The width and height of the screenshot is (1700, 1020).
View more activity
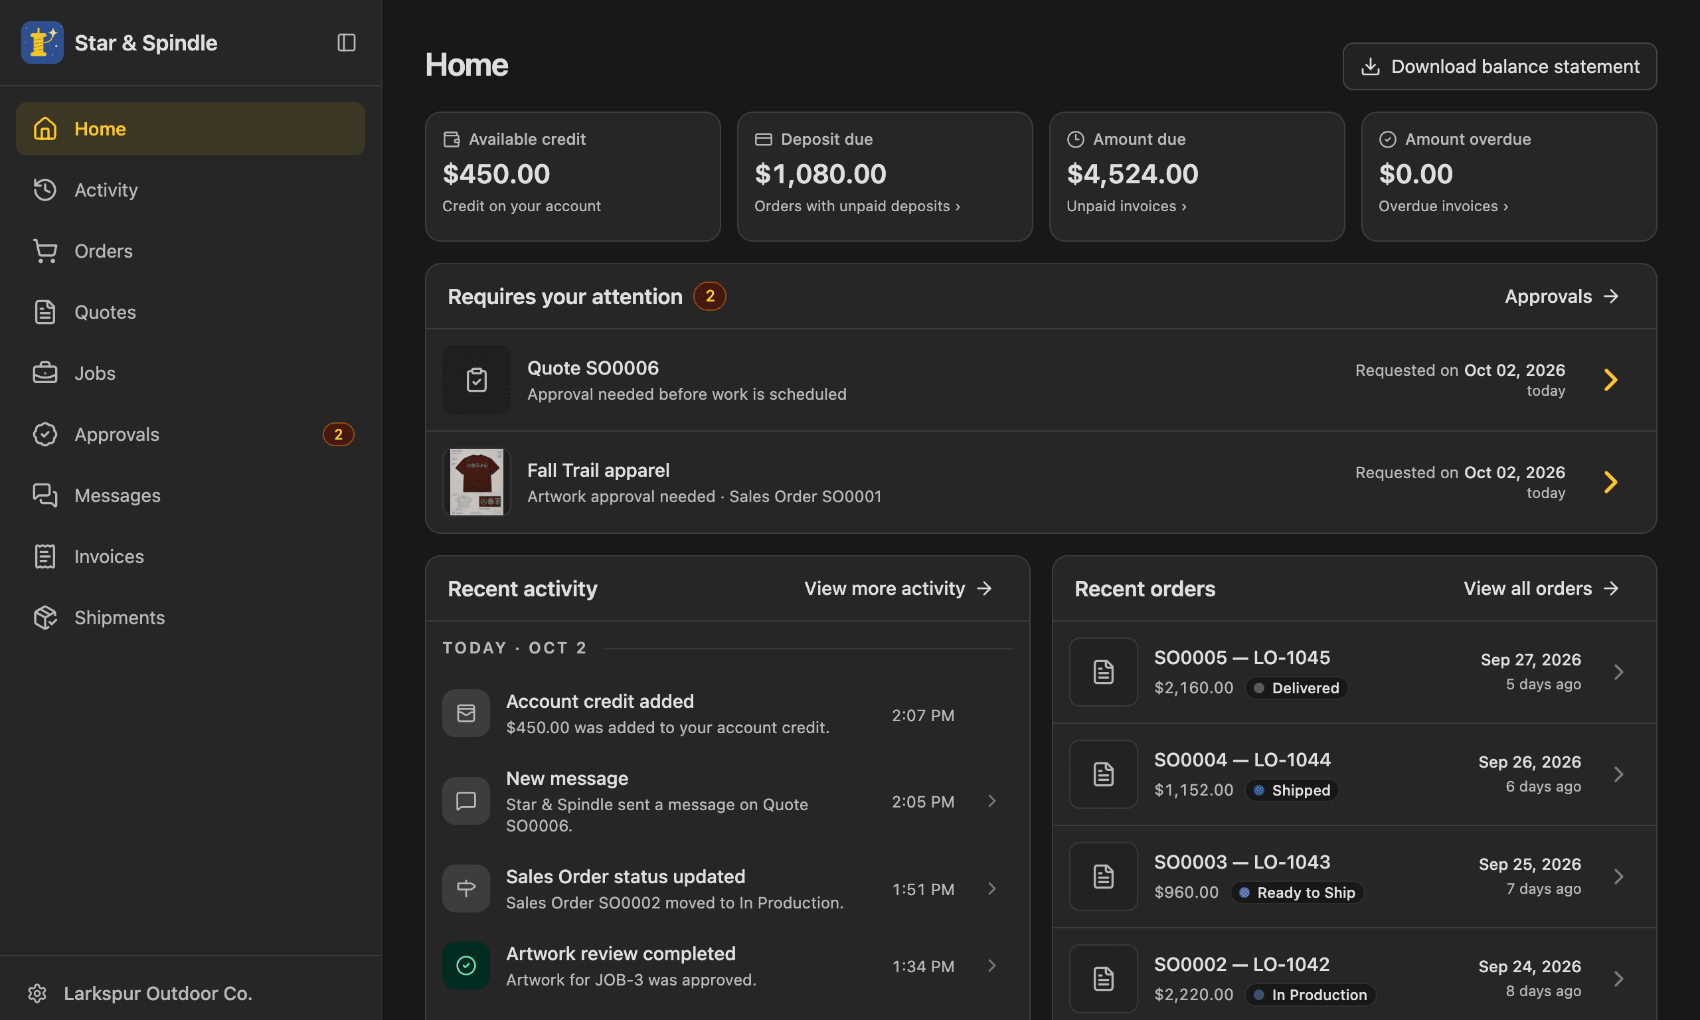pyautogui.click(x=898, y=588)
